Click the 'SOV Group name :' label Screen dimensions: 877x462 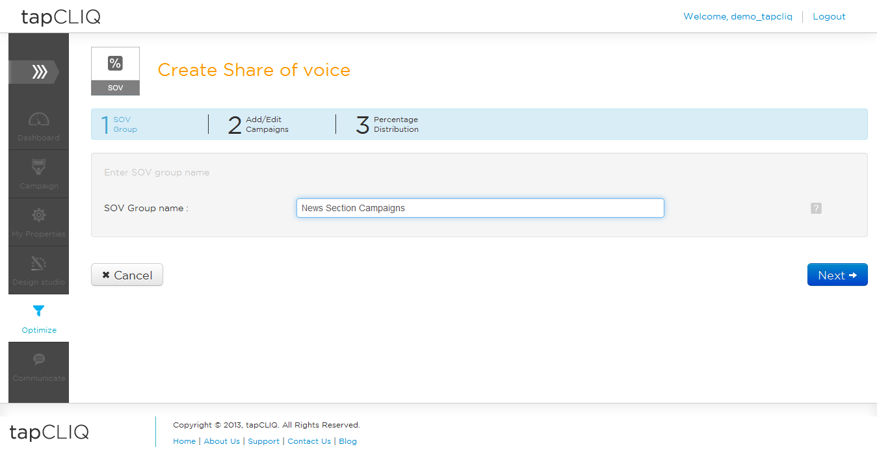(146, 209)
